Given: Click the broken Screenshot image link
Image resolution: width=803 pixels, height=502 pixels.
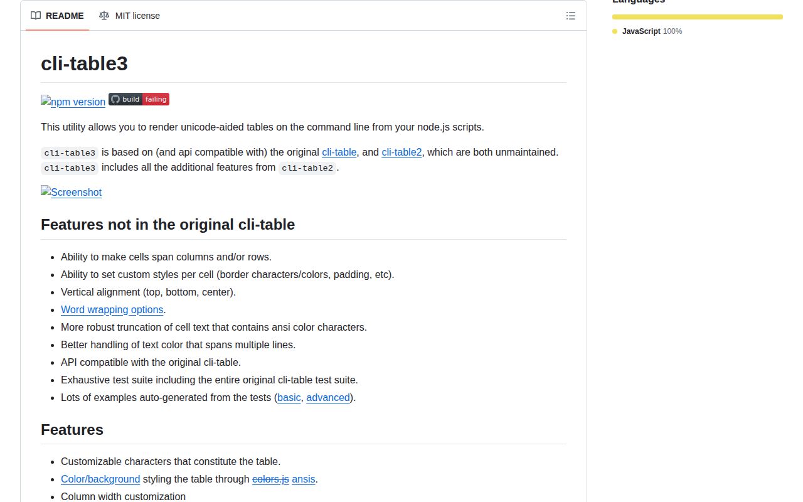Looking at the screenshot, I should coord(71,192).
